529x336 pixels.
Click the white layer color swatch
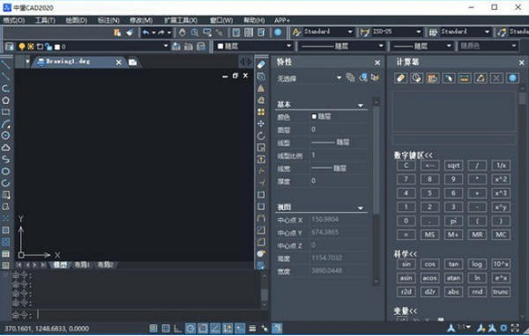[57, 47]
